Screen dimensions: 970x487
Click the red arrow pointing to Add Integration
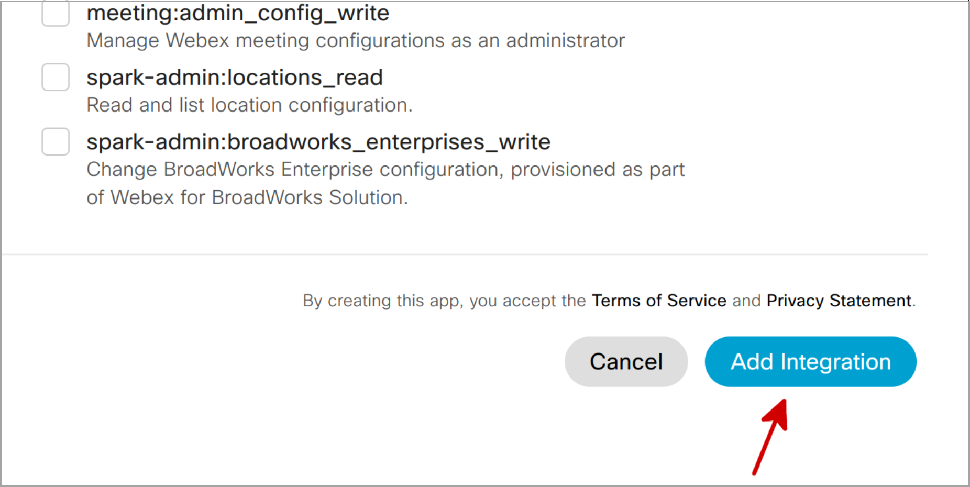tap(770, 435)
